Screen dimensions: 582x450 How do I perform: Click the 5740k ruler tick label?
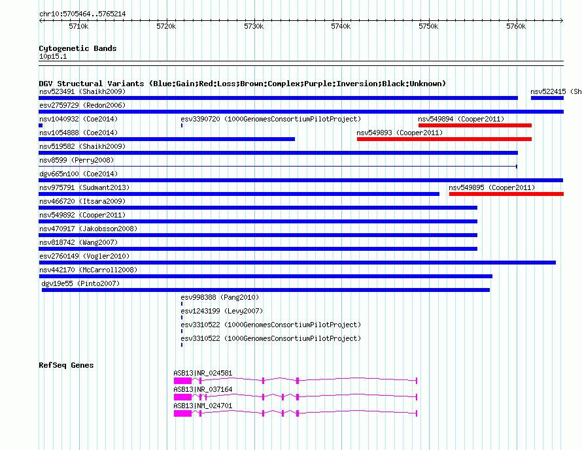(341, 26)
